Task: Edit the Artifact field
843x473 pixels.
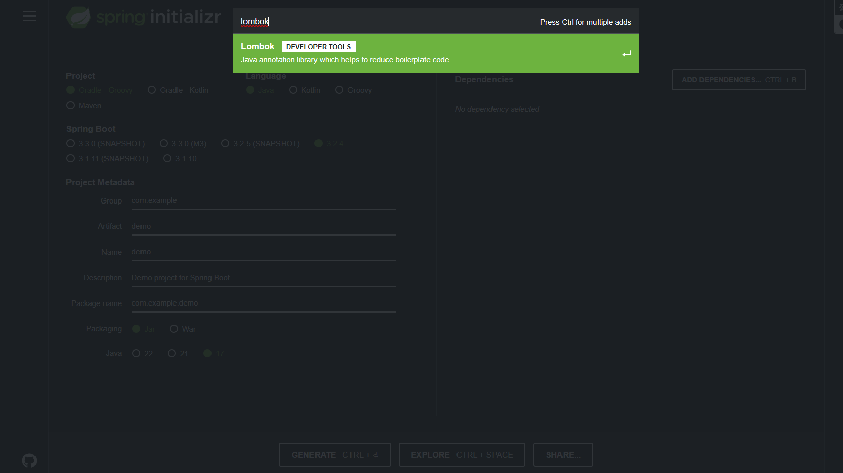Action: [x=263, y=226]
